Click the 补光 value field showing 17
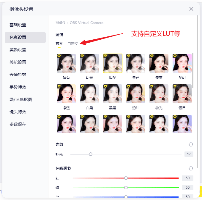202x200 pixels. [189, 154]
